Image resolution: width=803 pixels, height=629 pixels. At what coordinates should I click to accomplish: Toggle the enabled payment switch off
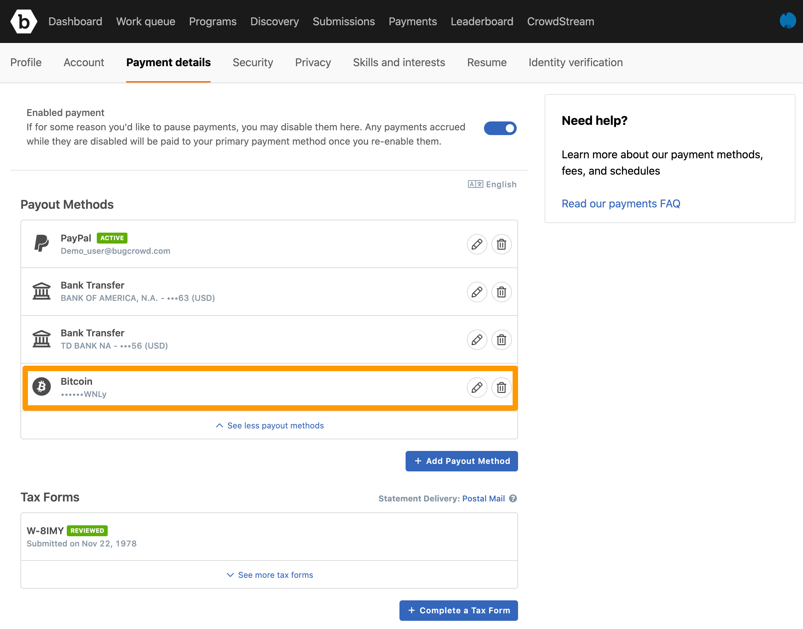tap(501, 129)
